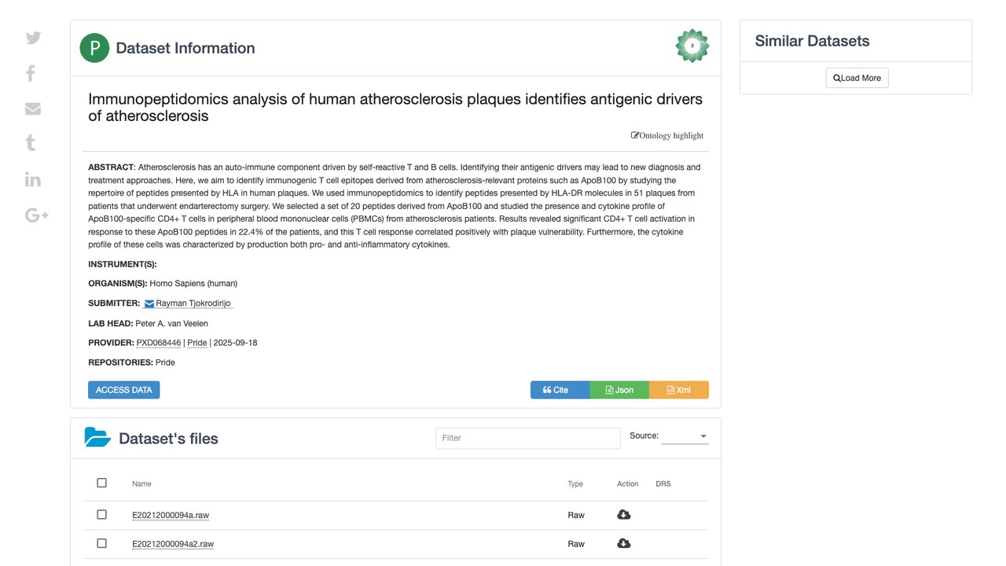This screenshot has width=1006, height=566.
Task: Click the Action column header
Action: [628, 483]
